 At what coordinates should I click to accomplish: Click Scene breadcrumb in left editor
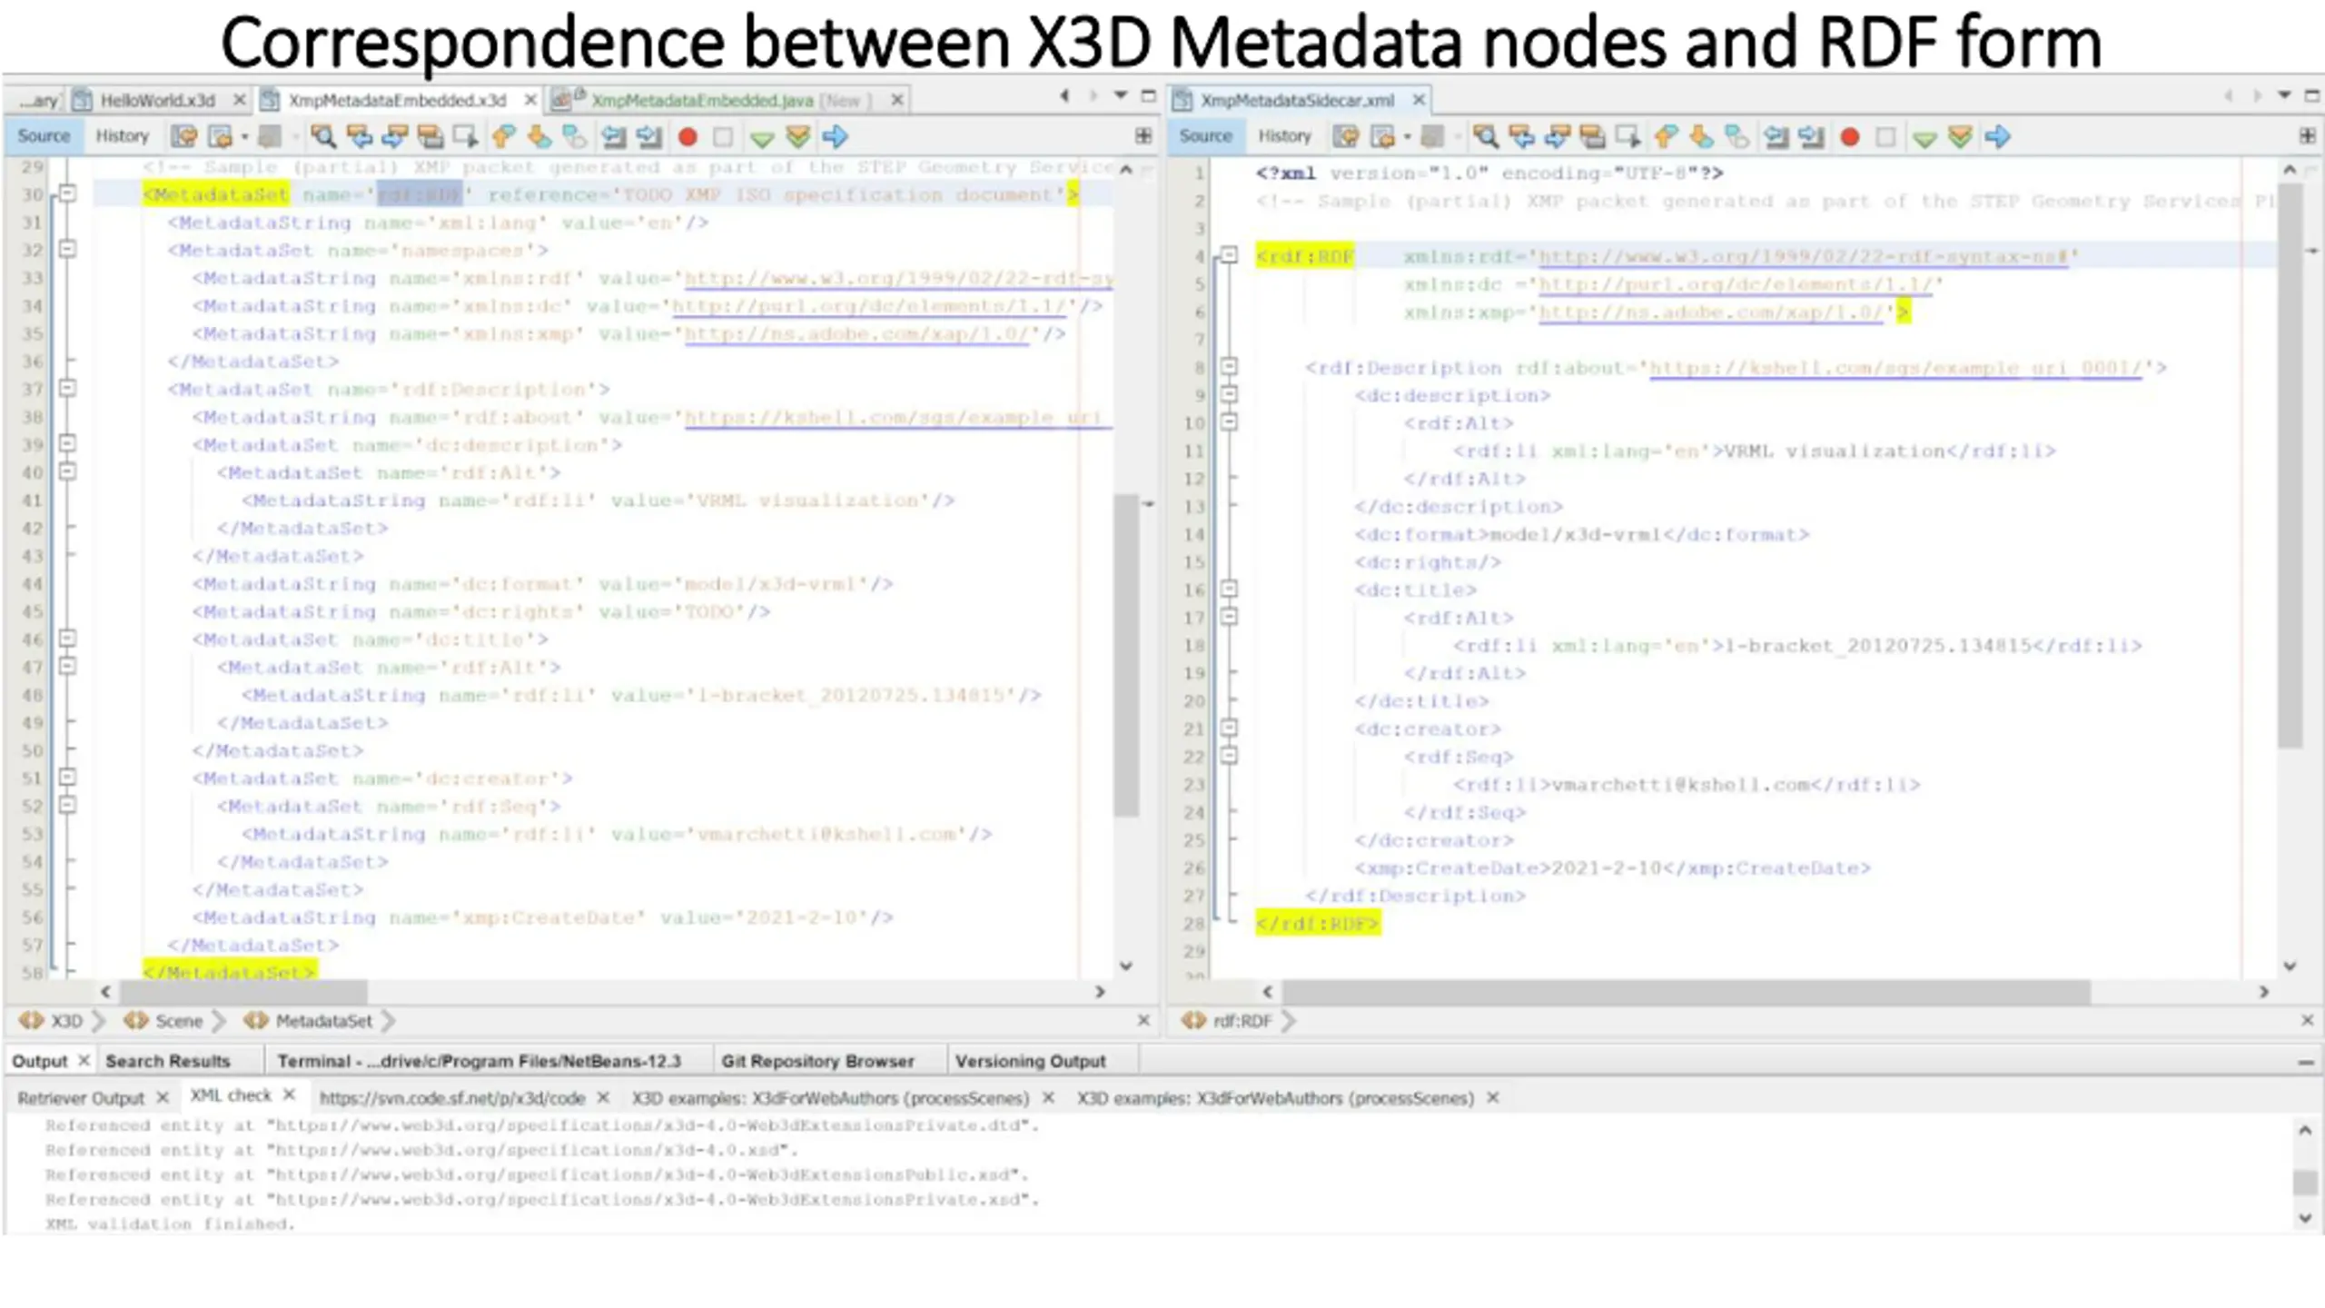point(179,1021)
